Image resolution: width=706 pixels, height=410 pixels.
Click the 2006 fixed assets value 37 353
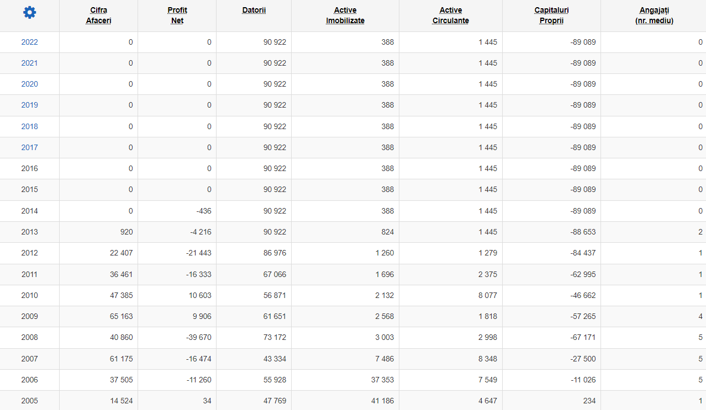pyautogui.click(x=382, y=380)
